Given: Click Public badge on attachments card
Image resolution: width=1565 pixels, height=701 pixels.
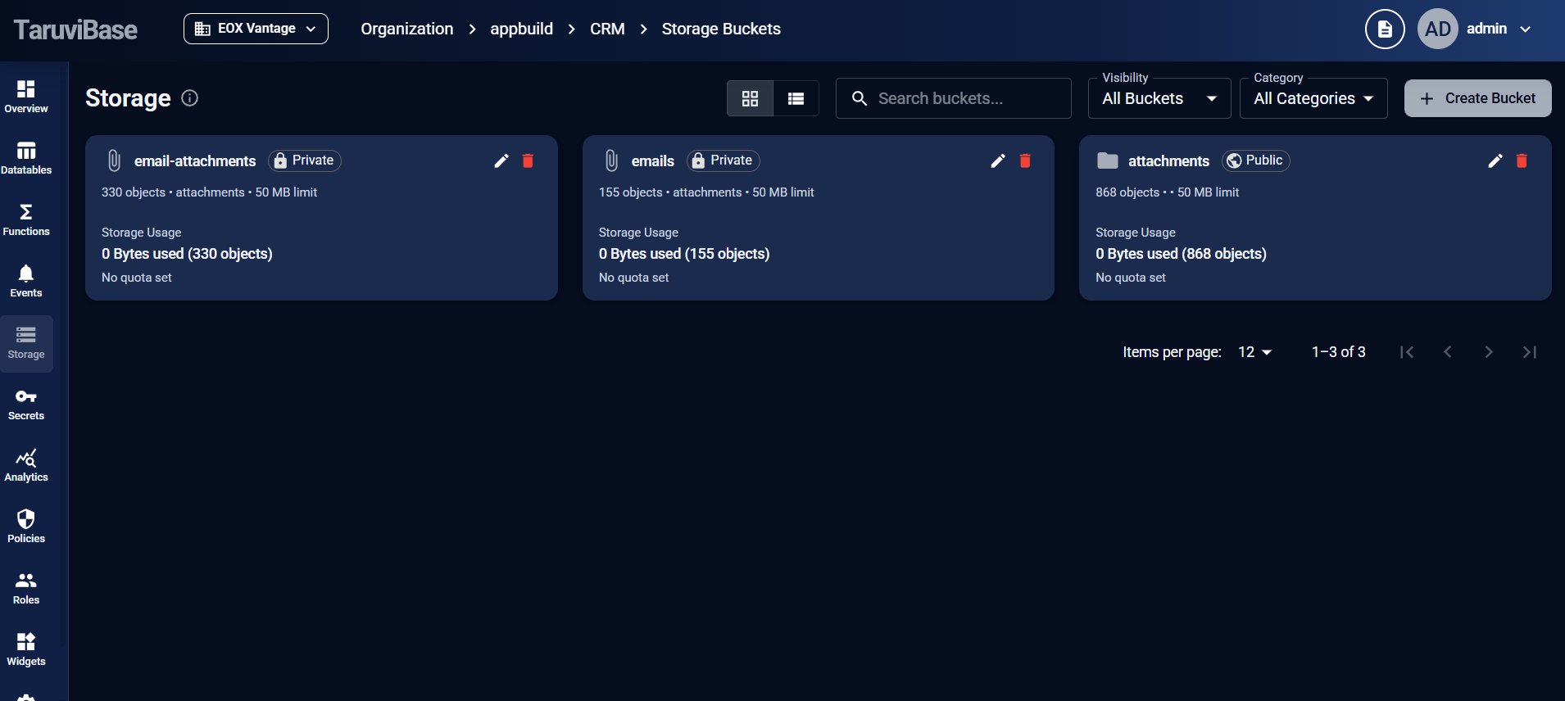Looking at the screenshot, I should [1256, 161].
